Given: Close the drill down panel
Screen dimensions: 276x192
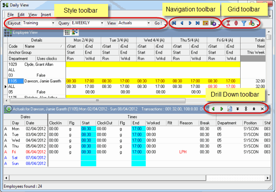Looking at the screenshot, I should coord(262,109).
